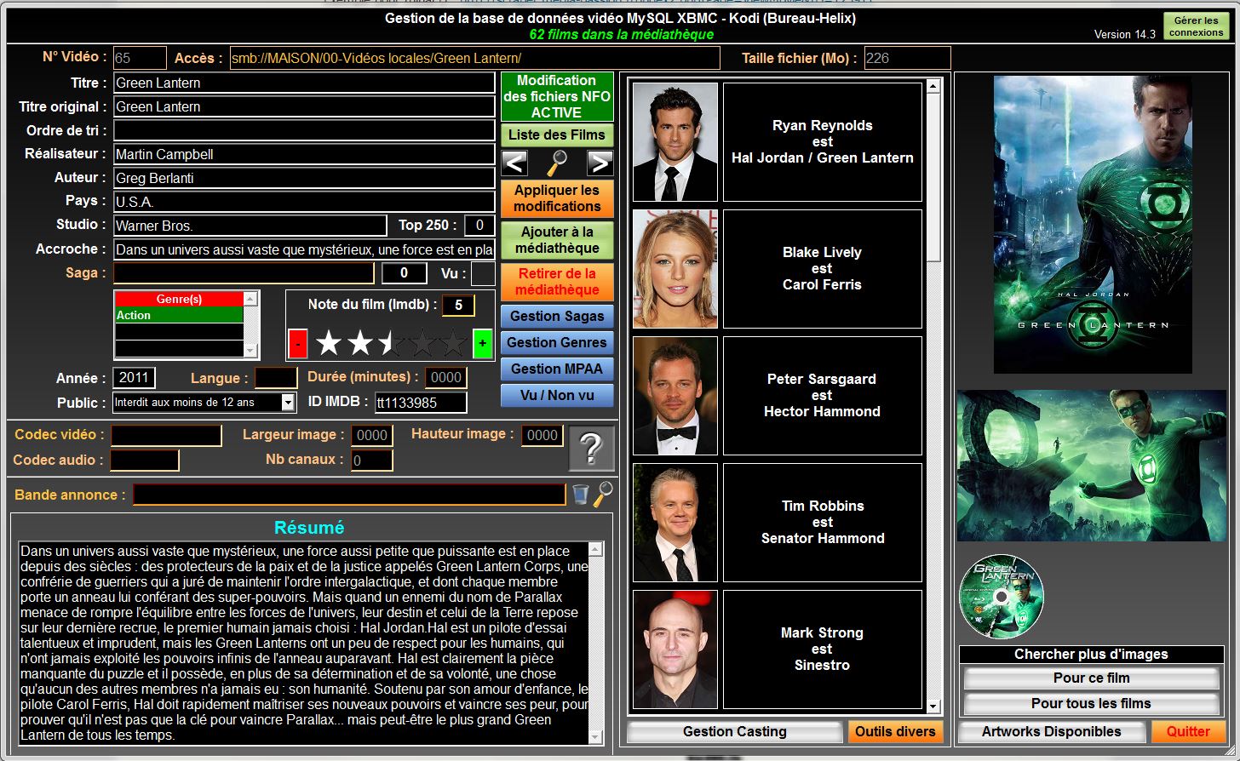Click Retirer de la médiathèque
This screenshot has width=1240, height=761.
point(557,282)
